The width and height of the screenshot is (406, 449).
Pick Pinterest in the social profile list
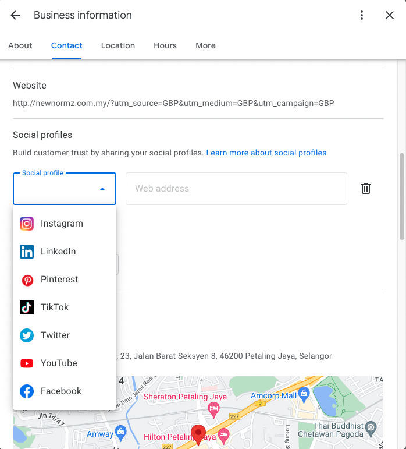[65, 280]
